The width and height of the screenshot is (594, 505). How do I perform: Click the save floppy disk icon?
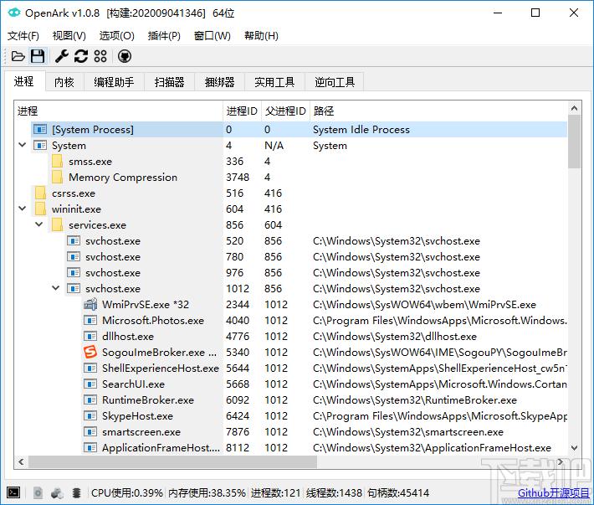[38, 56]
